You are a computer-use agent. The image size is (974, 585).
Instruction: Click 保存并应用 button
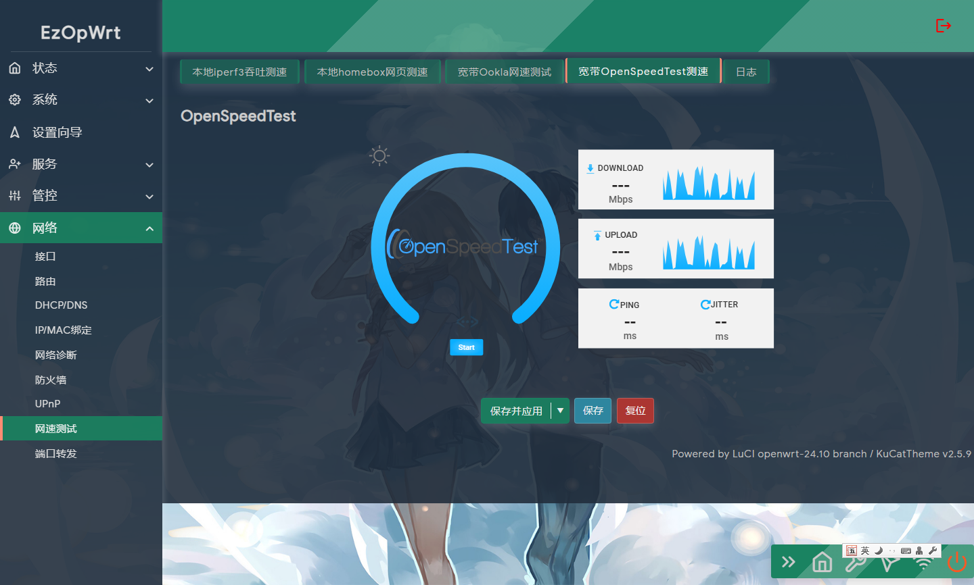pyautogui.click(x=516, y=411)
